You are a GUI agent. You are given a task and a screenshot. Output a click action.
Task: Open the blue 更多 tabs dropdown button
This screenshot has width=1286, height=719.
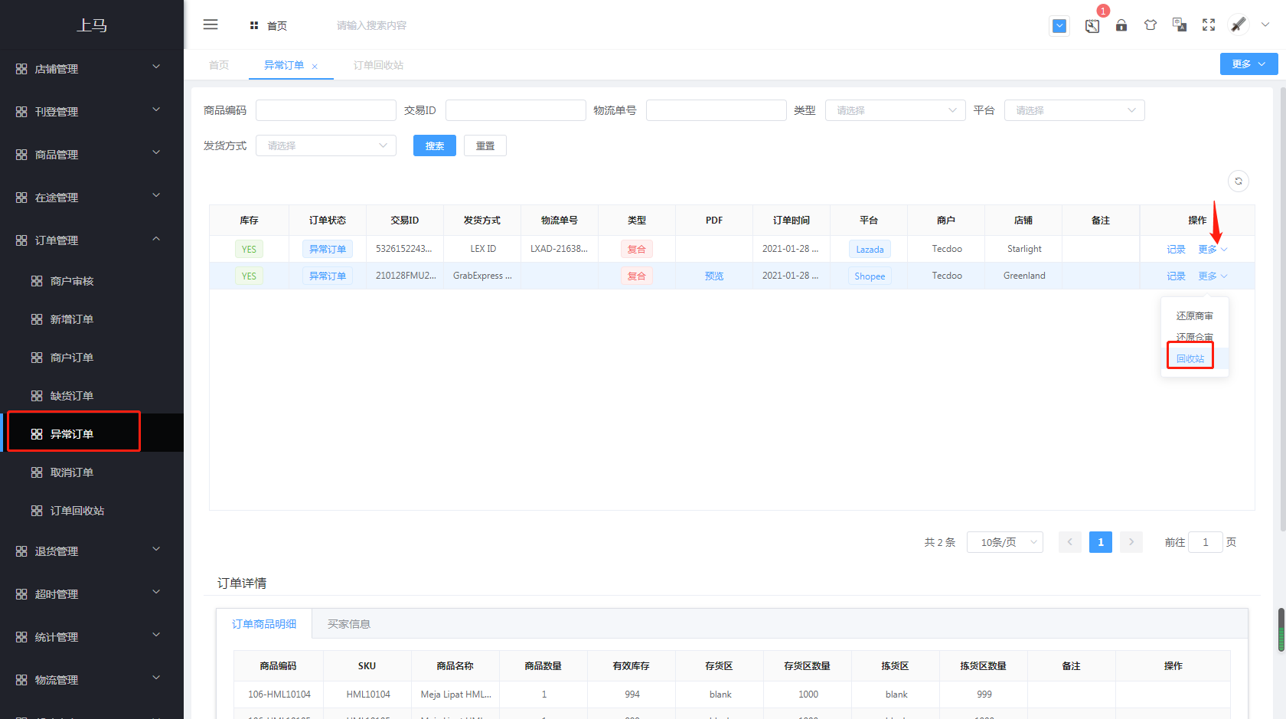pos(1248,64)
